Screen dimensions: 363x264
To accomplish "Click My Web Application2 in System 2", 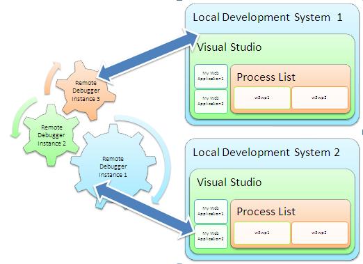I will pyautogui.click(x=211, y=236).
